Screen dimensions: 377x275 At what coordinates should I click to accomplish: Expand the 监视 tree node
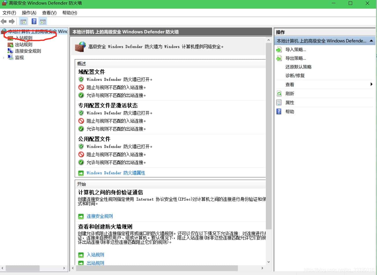3,58
